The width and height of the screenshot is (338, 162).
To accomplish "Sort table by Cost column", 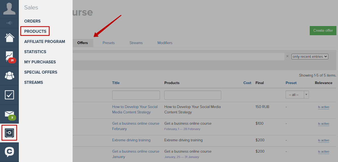I will click(247, 83).
